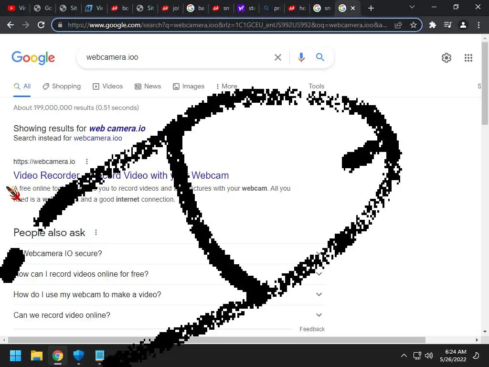Open the tab search dropdown arrow
489x367 pixels.
[x=412, y=7]
